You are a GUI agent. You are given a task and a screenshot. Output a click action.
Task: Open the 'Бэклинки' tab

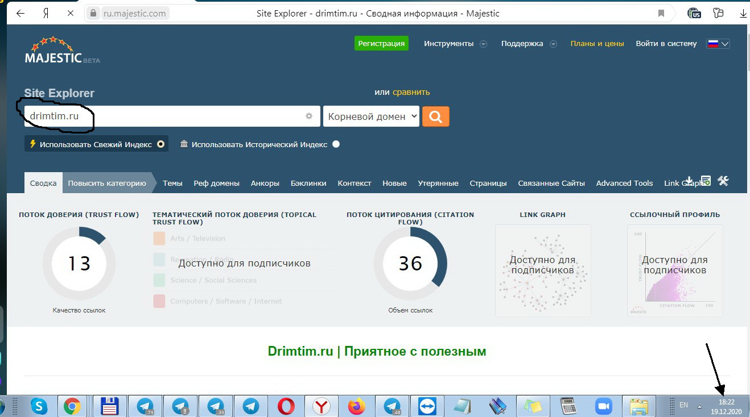click(x=308, y=183)
